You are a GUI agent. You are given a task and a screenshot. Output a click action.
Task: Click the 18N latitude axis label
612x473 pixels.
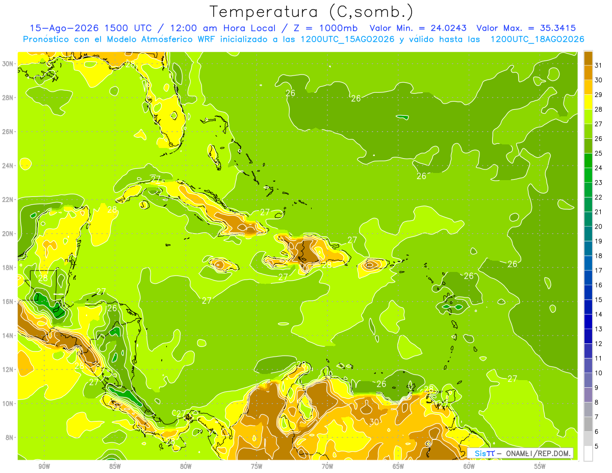(x=8, y=268)
